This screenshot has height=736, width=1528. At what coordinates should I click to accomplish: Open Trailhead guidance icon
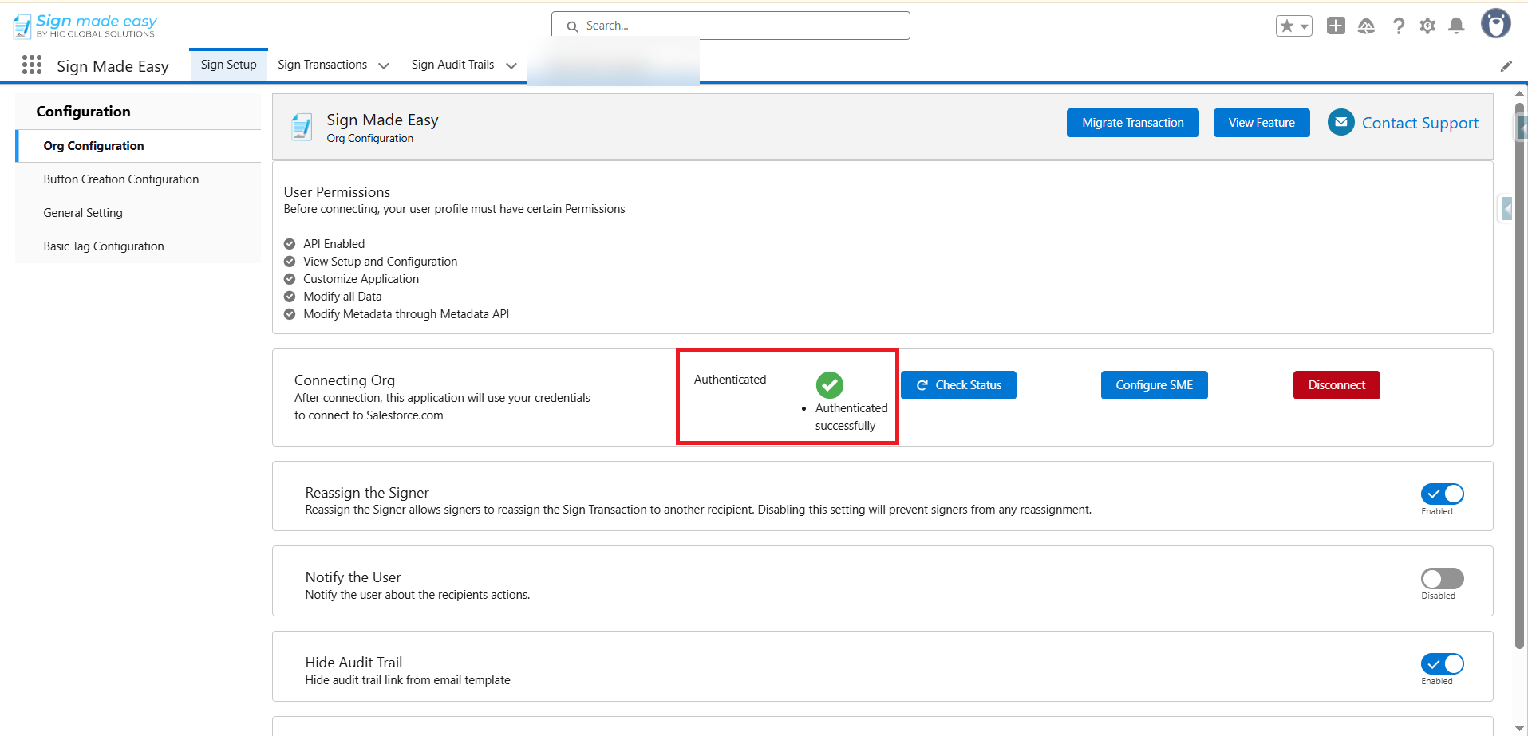point(1366,26)
